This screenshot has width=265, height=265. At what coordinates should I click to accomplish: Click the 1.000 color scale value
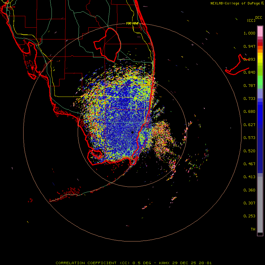click(x=249, y=33)
